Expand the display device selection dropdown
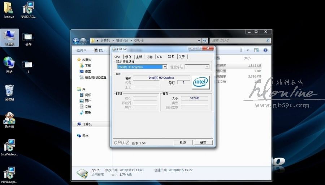 pyautogui.click(x=165, y=67)
